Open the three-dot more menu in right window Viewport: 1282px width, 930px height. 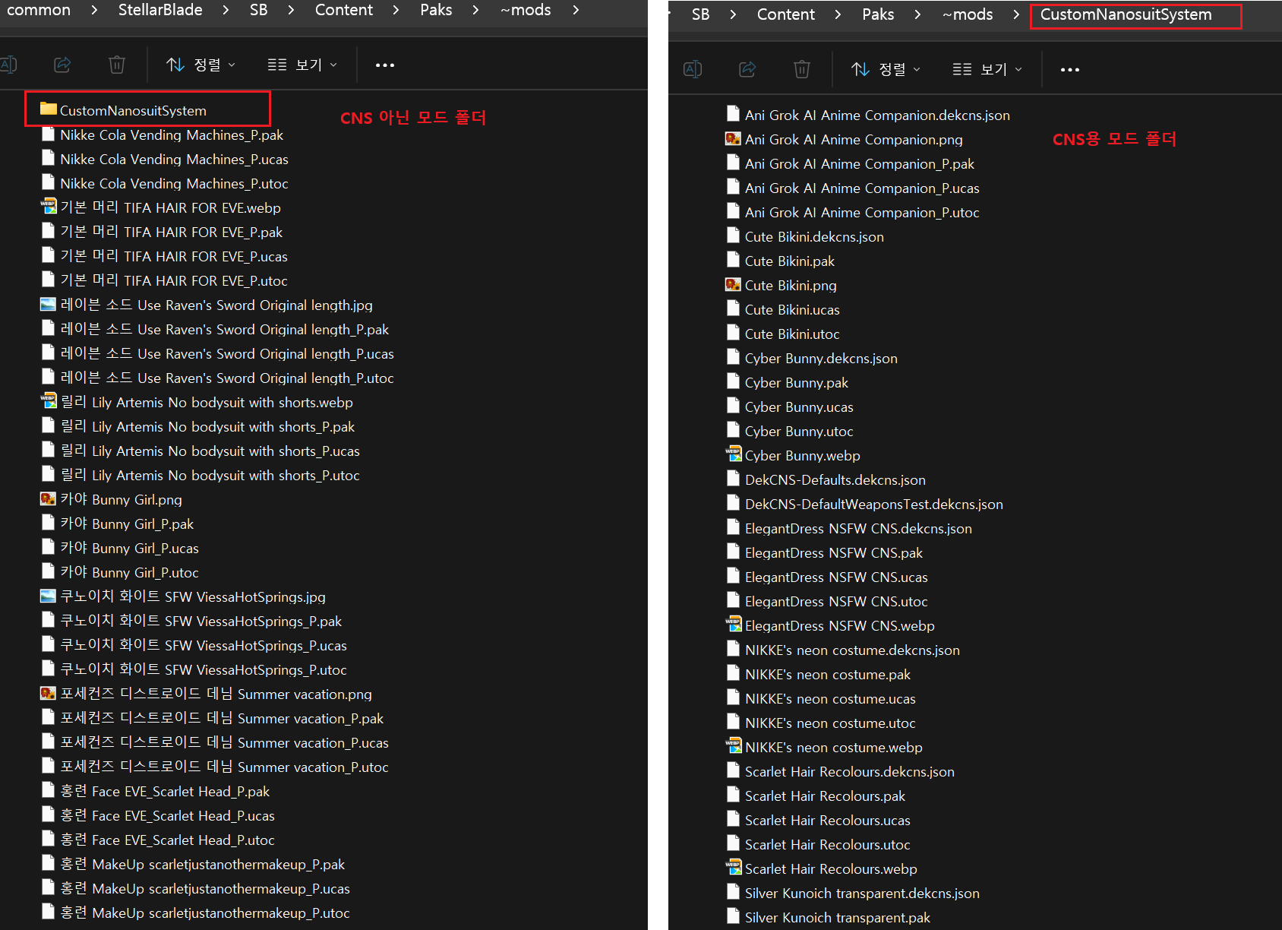(1070, 69)
